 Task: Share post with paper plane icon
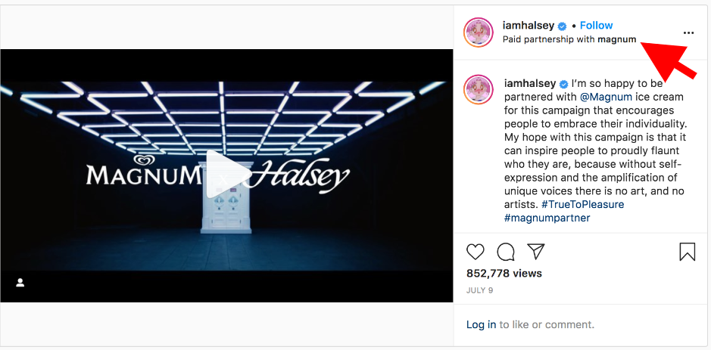(536, 251)
